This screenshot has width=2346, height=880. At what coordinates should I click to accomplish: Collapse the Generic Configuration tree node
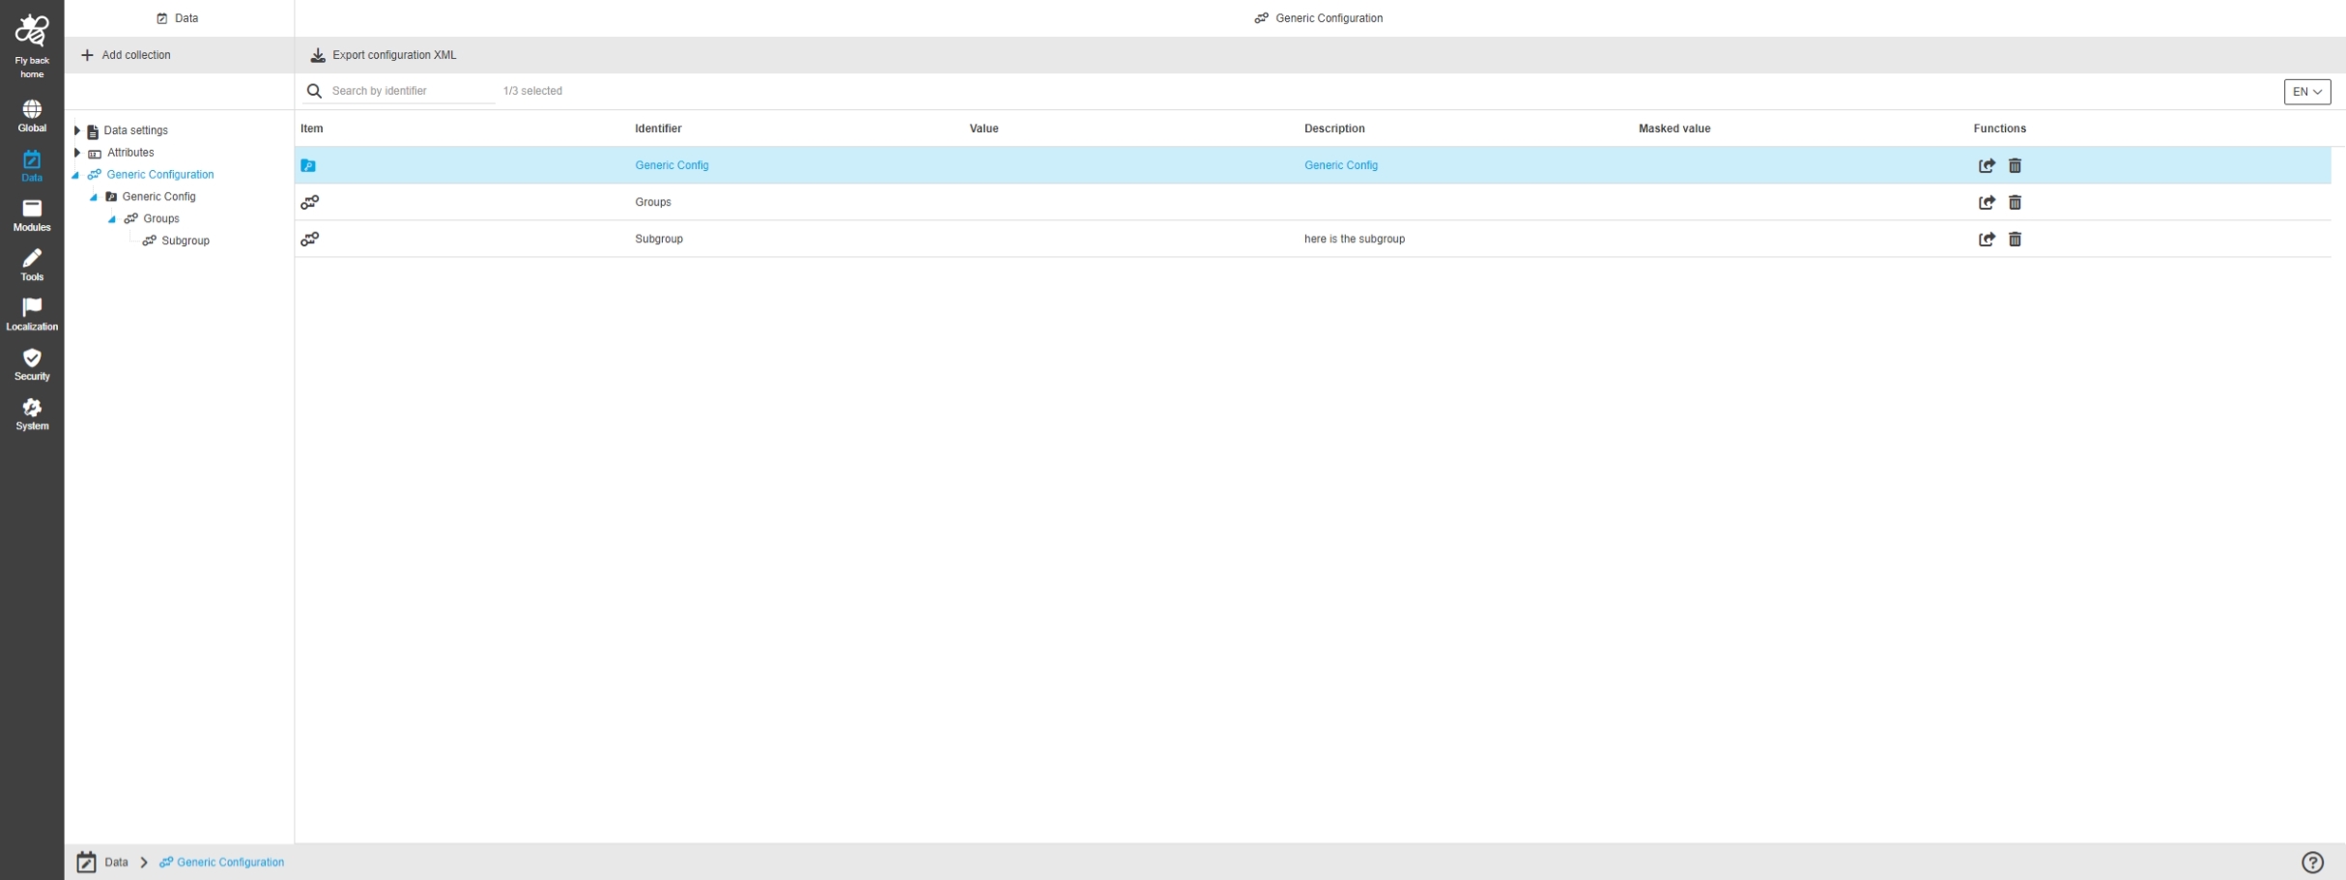[75, 175]
